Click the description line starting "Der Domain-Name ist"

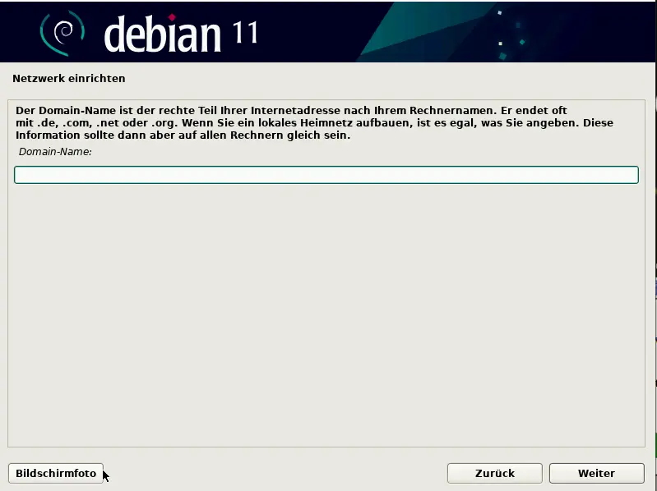coord(291,111)
